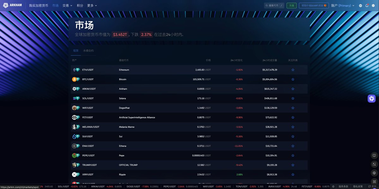This screenshot has width=379, height=189.
Task: Click the green 充值 button
Action: click(292, 6)
